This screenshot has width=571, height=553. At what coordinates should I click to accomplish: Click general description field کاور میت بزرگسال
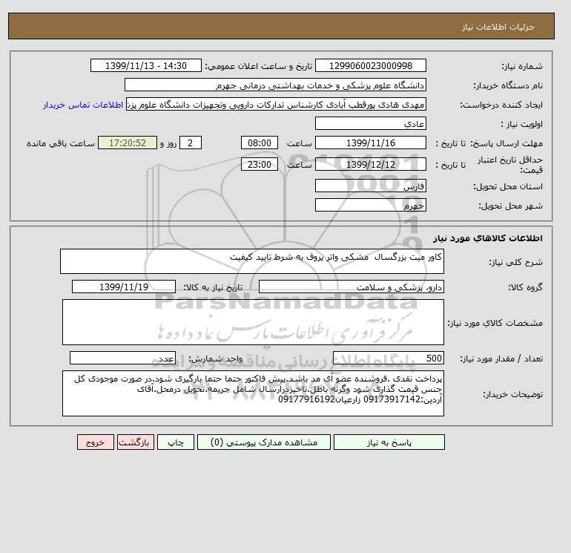(x=252, y=261)
